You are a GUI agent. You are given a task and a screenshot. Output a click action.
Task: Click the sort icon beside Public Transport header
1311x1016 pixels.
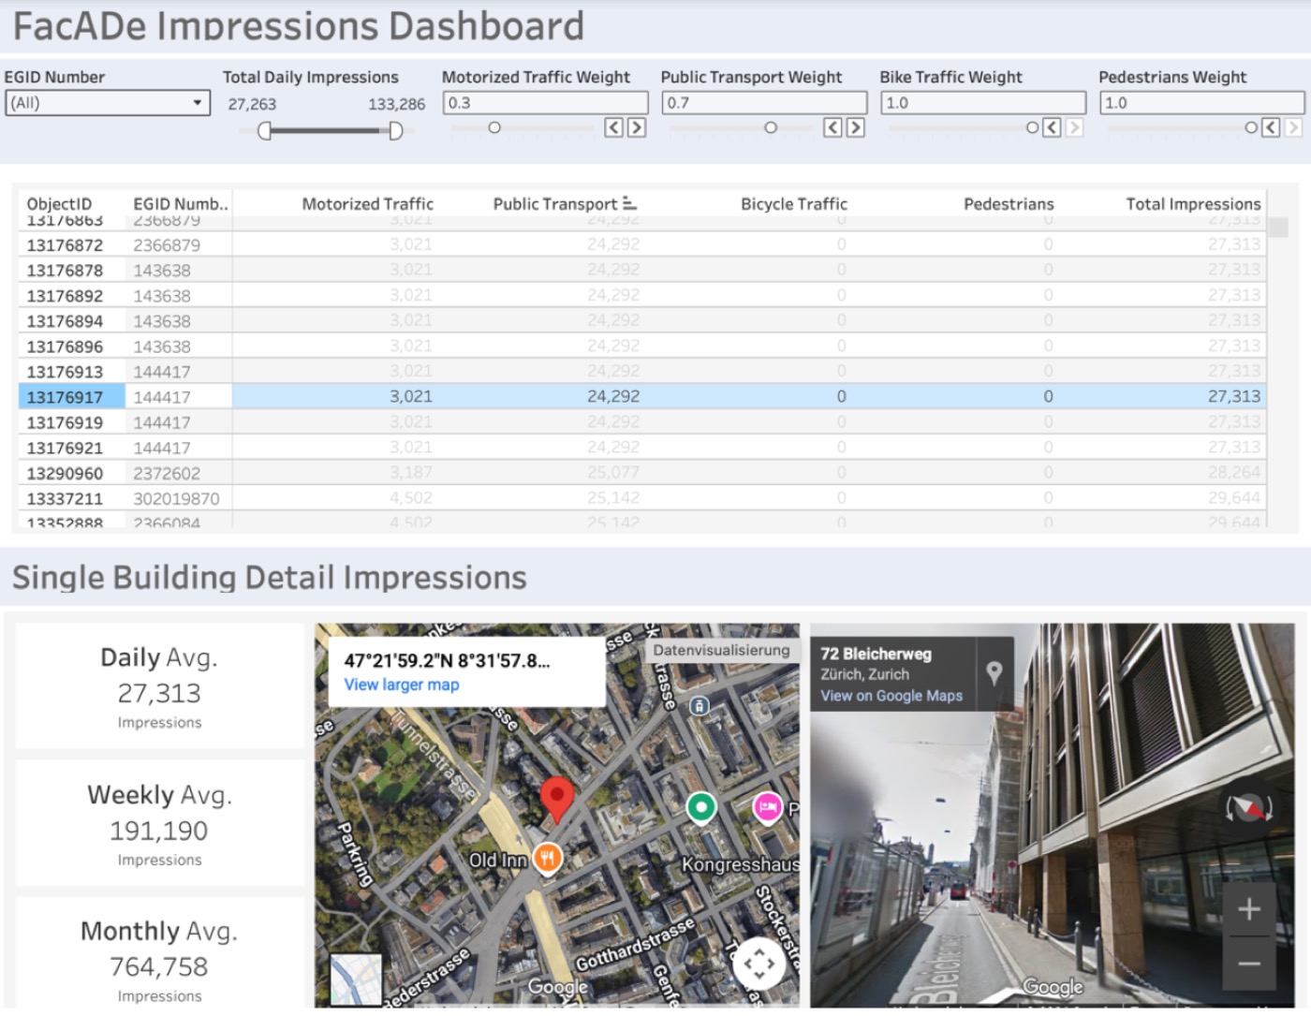[629, 203]
